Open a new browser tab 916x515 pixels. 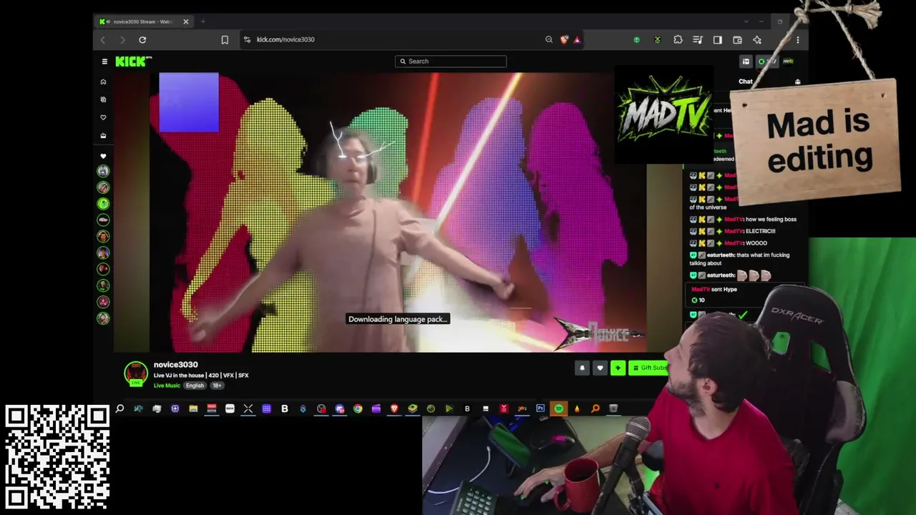tap(203, 21)
